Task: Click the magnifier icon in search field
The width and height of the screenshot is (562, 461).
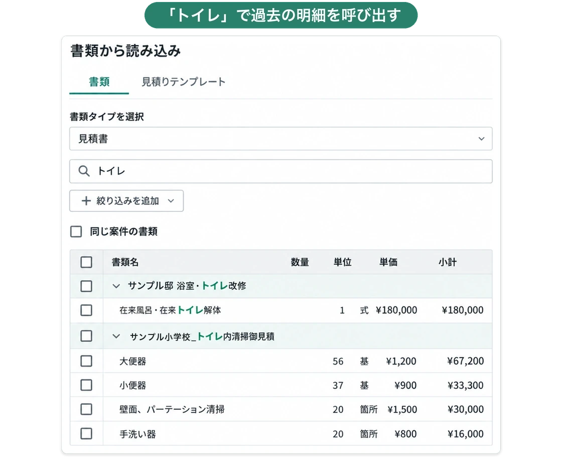Action: [x=84, y=171]
